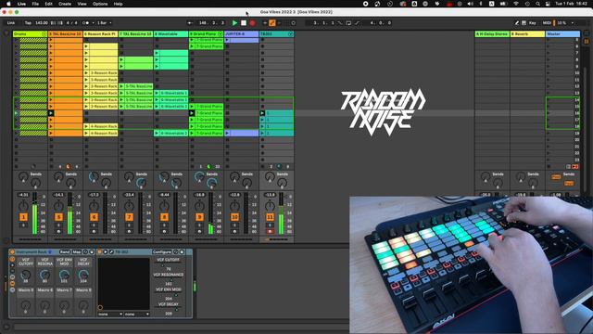Open the second 'none' X-Y axis dropdown
Image resolution: width=593 pixels, height=334 pixels.
(136, 314)
